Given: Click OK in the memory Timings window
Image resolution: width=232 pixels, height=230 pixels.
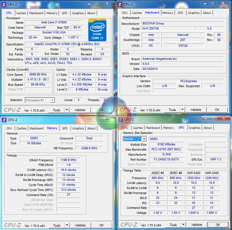Looking at the screenshot, I should pos(101,225).
